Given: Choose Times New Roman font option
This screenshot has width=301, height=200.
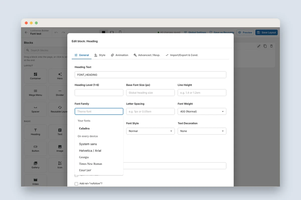Looking at the screenshot, I should tap(99, 164).
